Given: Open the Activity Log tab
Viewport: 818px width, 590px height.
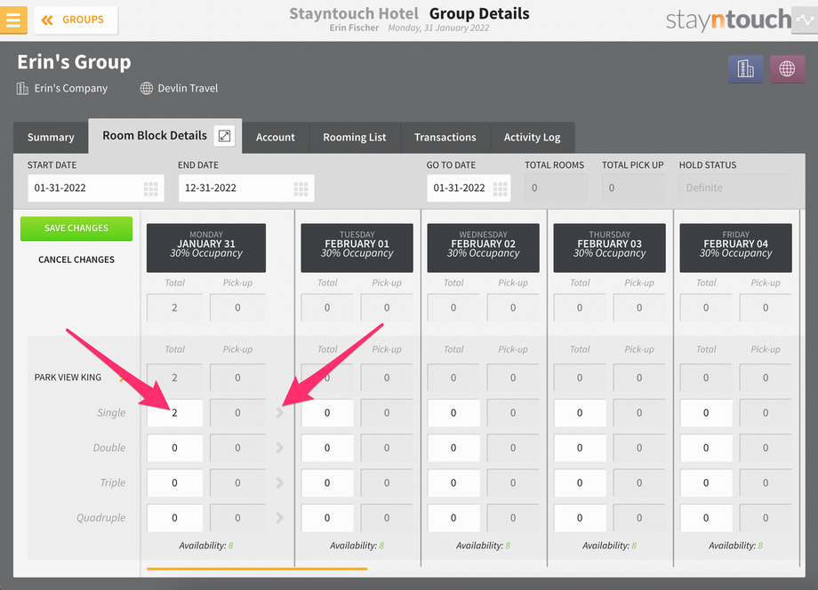Looking at the screenshot, I should [x=532, y=137].
